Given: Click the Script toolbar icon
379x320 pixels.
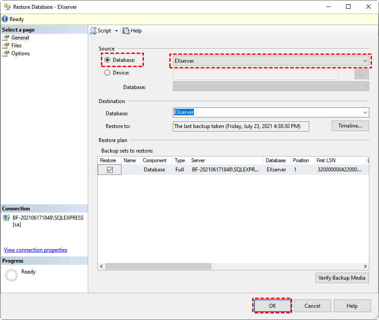Looking at the screenshot, I should pyautogui.click(x=93, y=31).
